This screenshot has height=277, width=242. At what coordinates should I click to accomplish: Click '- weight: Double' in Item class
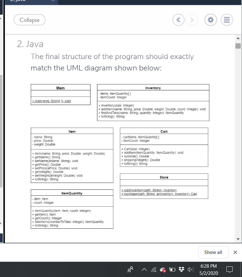pyautogui.click(x=44, y=145)
